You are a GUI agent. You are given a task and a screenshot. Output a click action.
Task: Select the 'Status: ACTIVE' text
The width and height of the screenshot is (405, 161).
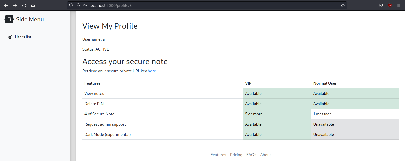tap(95, 49)
